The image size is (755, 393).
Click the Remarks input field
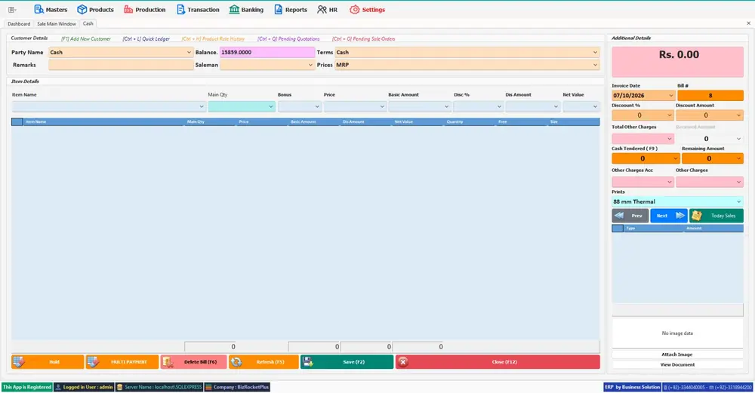click(121, 65)
